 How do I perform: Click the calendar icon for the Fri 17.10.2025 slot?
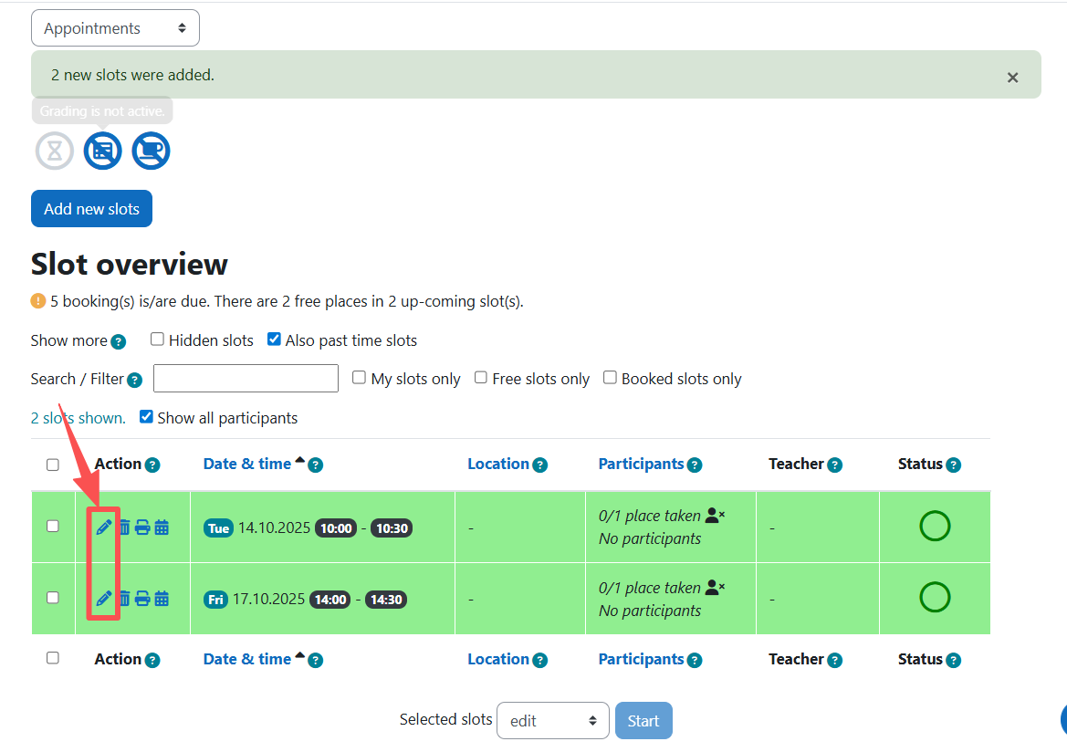pyautogui.click(x=162, y=599)
